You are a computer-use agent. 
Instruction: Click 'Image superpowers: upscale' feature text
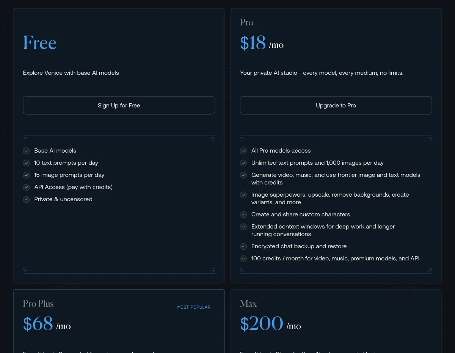tap(330, 199)
